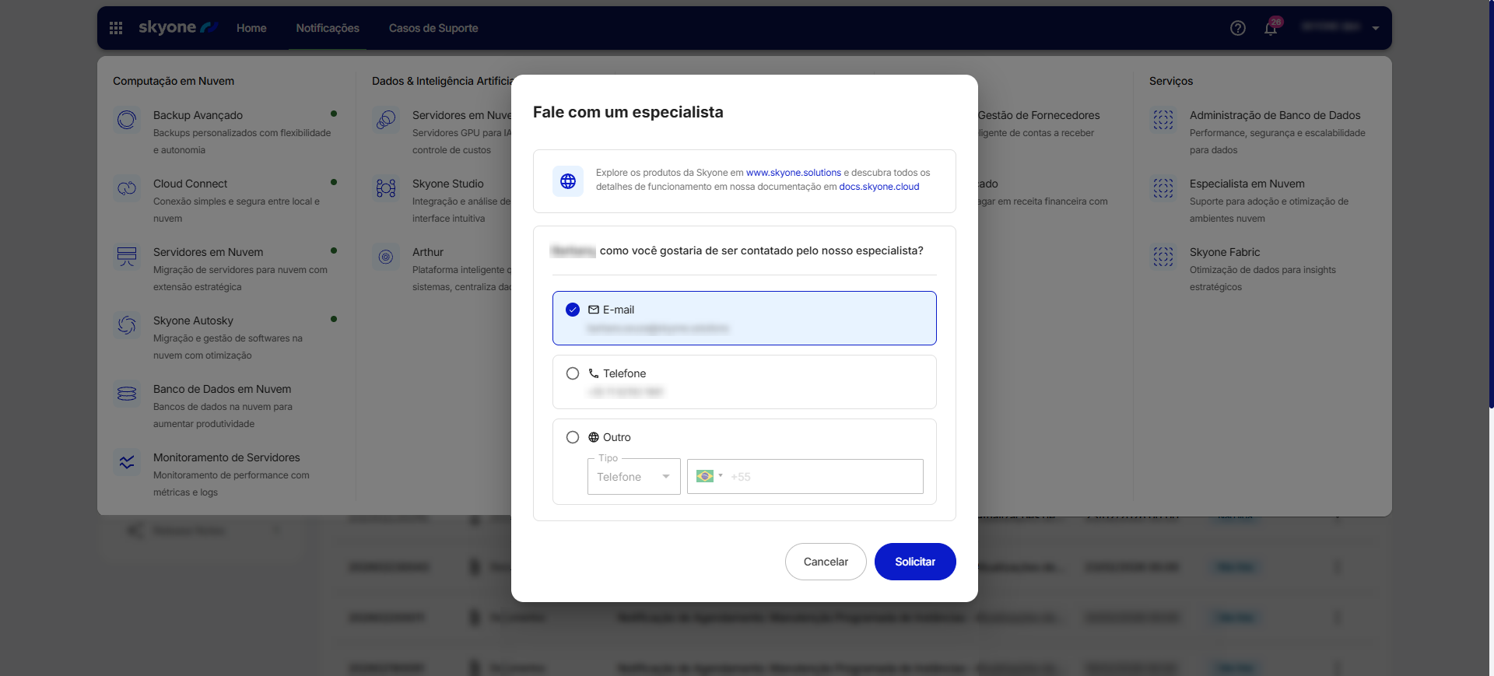Viewport: 1494px width, 676px height.
Task: Click the Cloud Connect icon
Action: pyautogui.click(x=127, y=188)
